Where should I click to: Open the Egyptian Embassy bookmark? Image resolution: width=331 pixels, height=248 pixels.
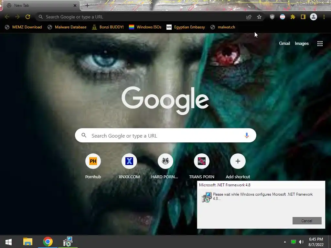[x=186, y=27]
